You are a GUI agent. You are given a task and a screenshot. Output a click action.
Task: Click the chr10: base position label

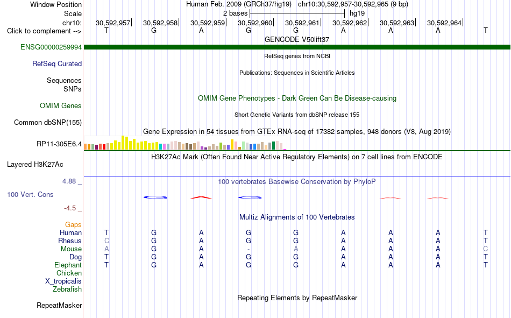coord(72,23)
